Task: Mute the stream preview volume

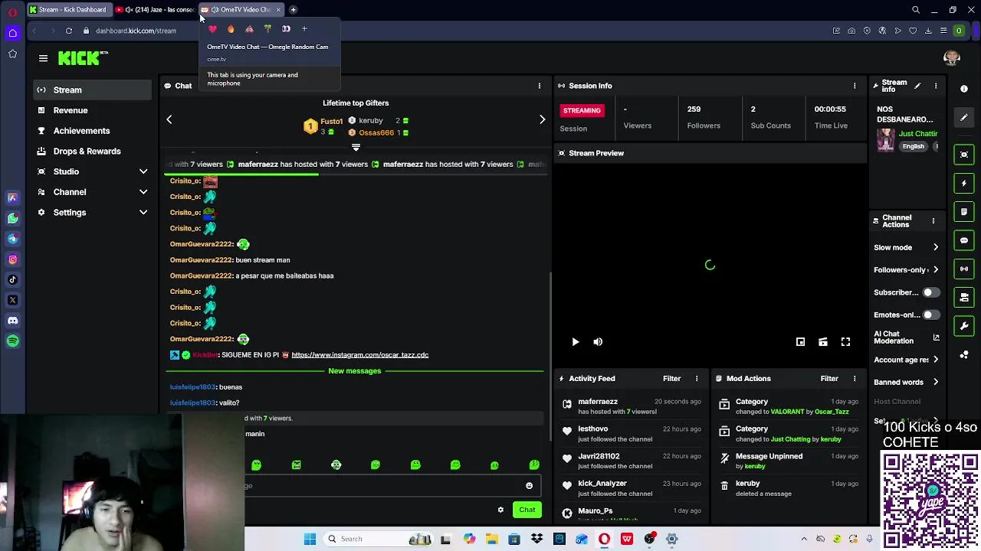Action: [598, 342]
